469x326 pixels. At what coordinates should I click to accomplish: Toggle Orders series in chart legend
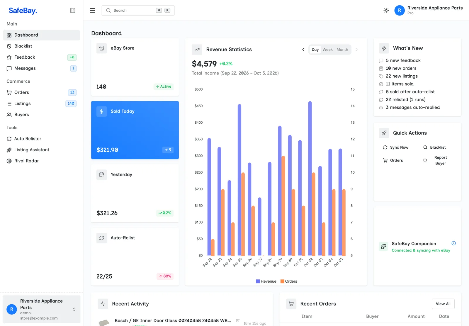289,281
